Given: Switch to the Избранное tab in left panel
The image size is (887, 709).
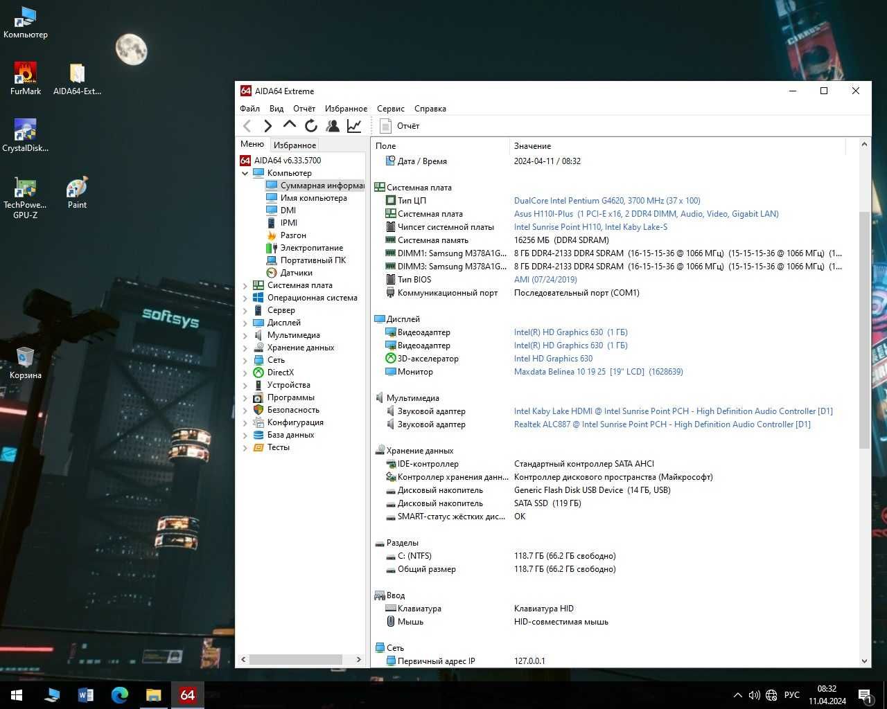Looking at the screenshot, I should tap(295, 145).
